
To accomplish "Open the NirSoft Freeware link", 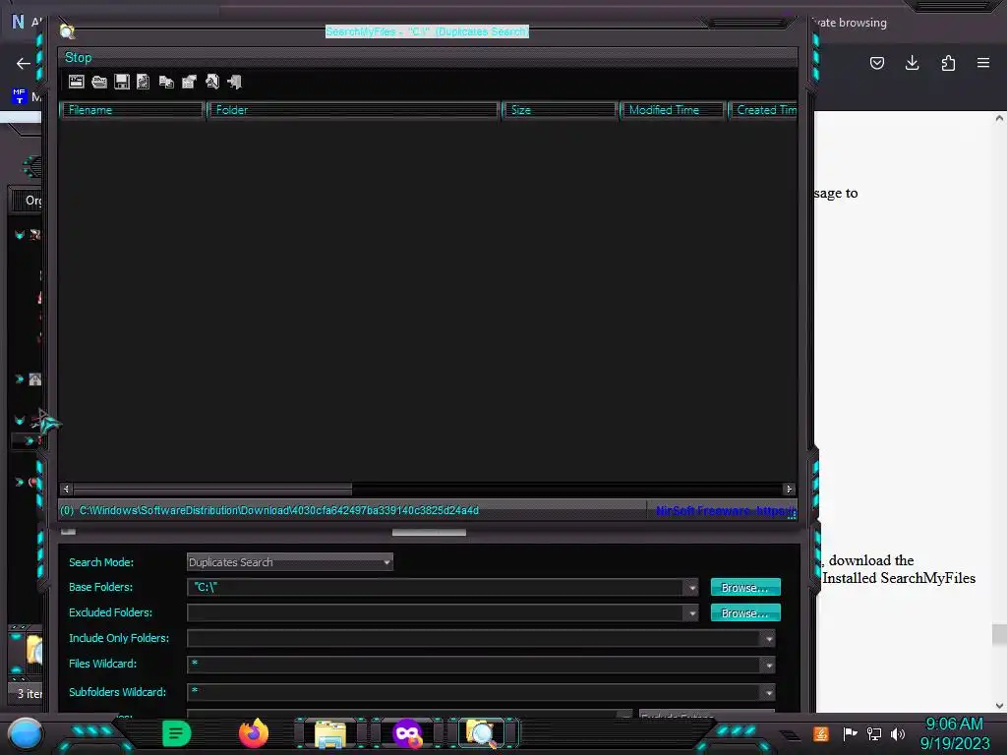I will (x=726, y=511).
